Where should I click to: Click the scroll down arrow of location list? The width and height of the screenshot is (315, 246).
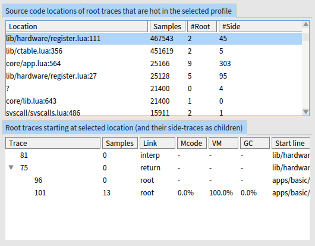coord(305,112)
